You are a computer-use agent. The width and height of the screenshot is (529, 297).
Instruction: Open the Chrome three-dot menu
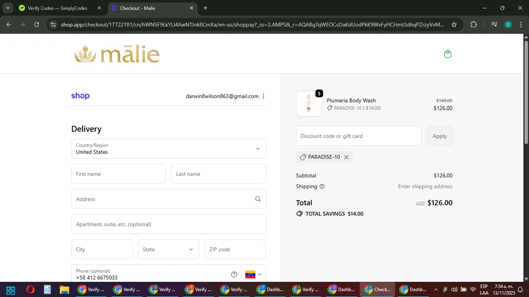(x=521, y=24)
